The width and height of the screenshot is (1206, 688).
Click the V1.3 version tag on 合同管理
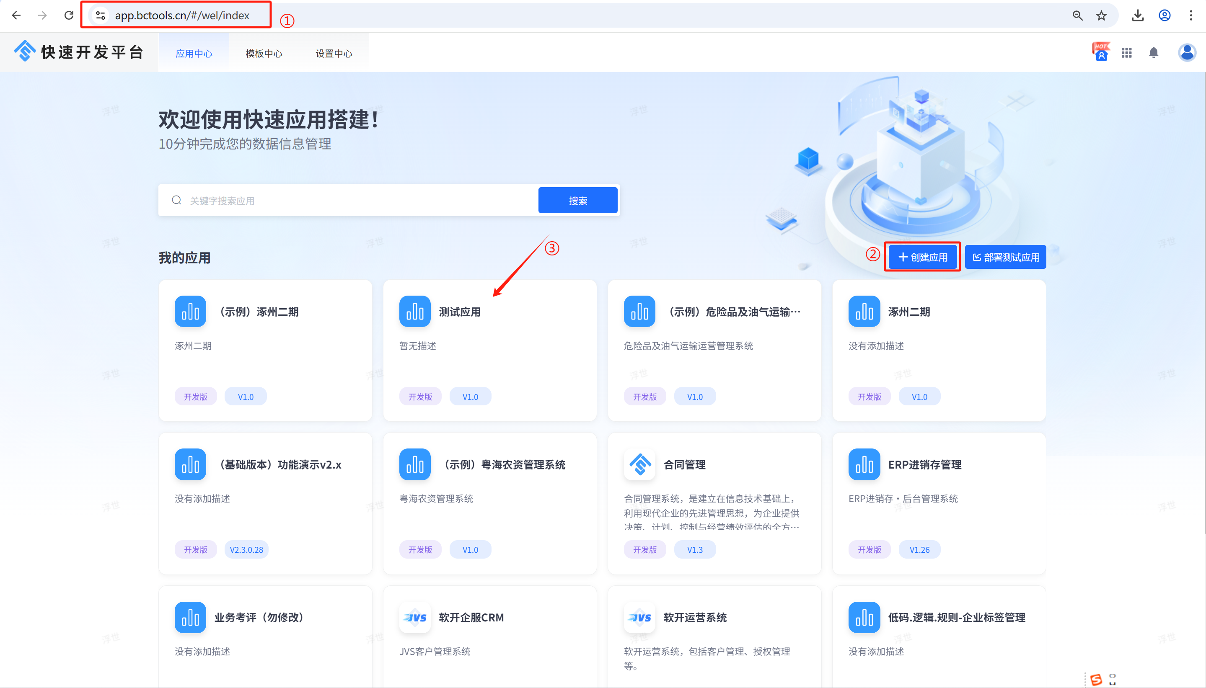(x=694, y=549)
